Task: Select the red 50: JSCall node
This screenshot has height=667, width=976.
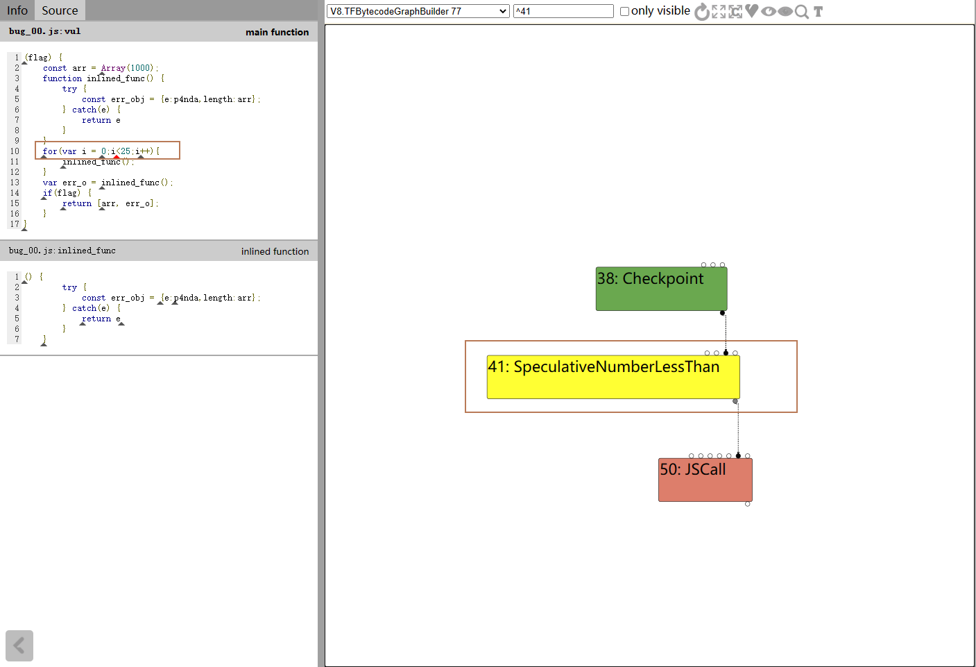Action: pyautogui.click(x=705, y=480)
